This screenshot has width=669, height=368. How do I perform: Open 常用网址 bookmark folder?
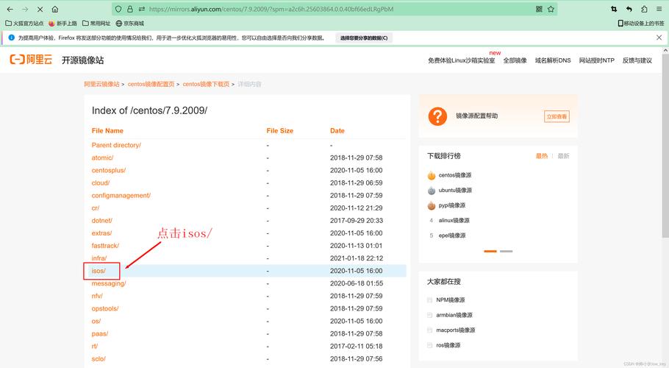coord(96,24)
